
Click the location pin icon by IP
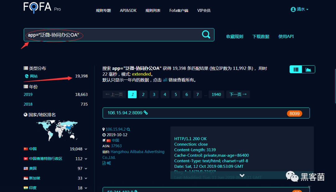pyautogui.click(x=104, y=129)
